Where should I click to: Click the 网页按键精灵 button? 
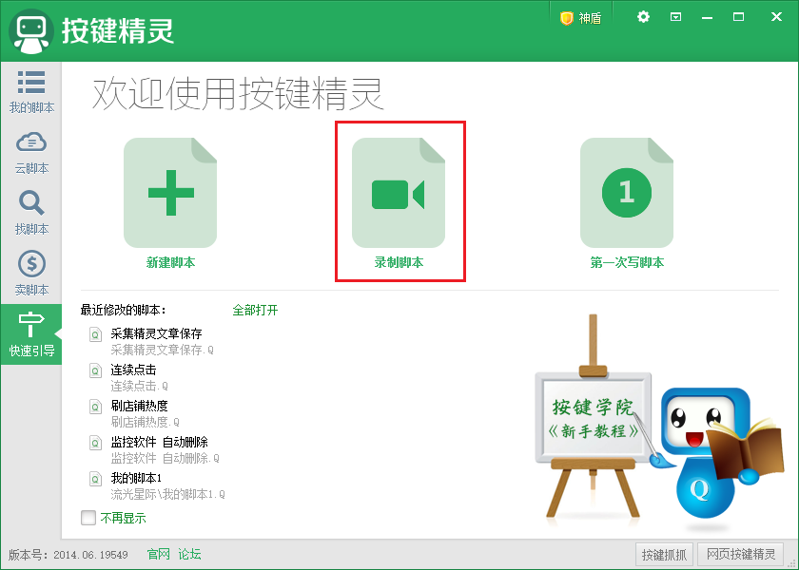tap(740, 554)
